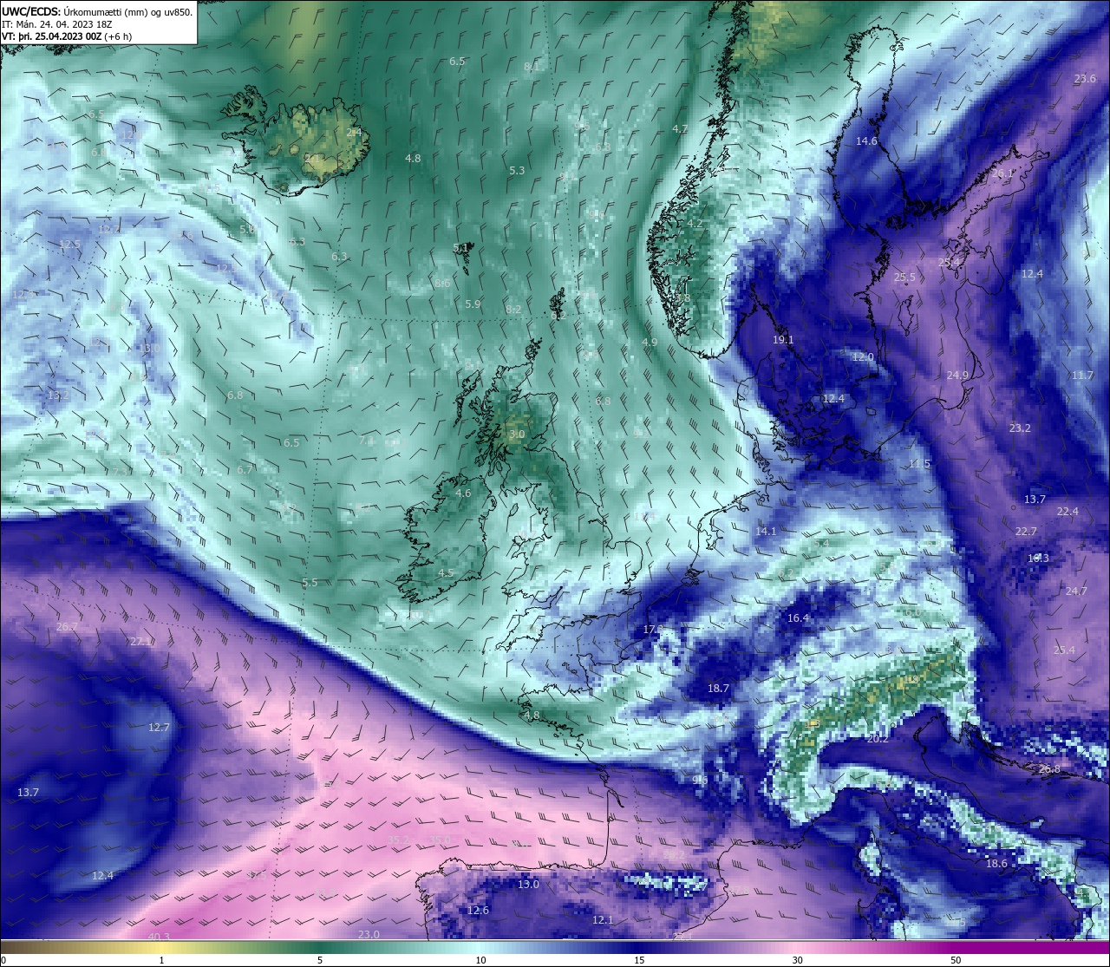Click the 25.5 value over the Baltic
This screenshot has height=967, width=1110.
click(x=904, y=278)
